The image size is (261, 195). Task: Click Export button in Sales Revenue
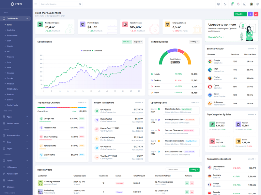click(138, 42)
